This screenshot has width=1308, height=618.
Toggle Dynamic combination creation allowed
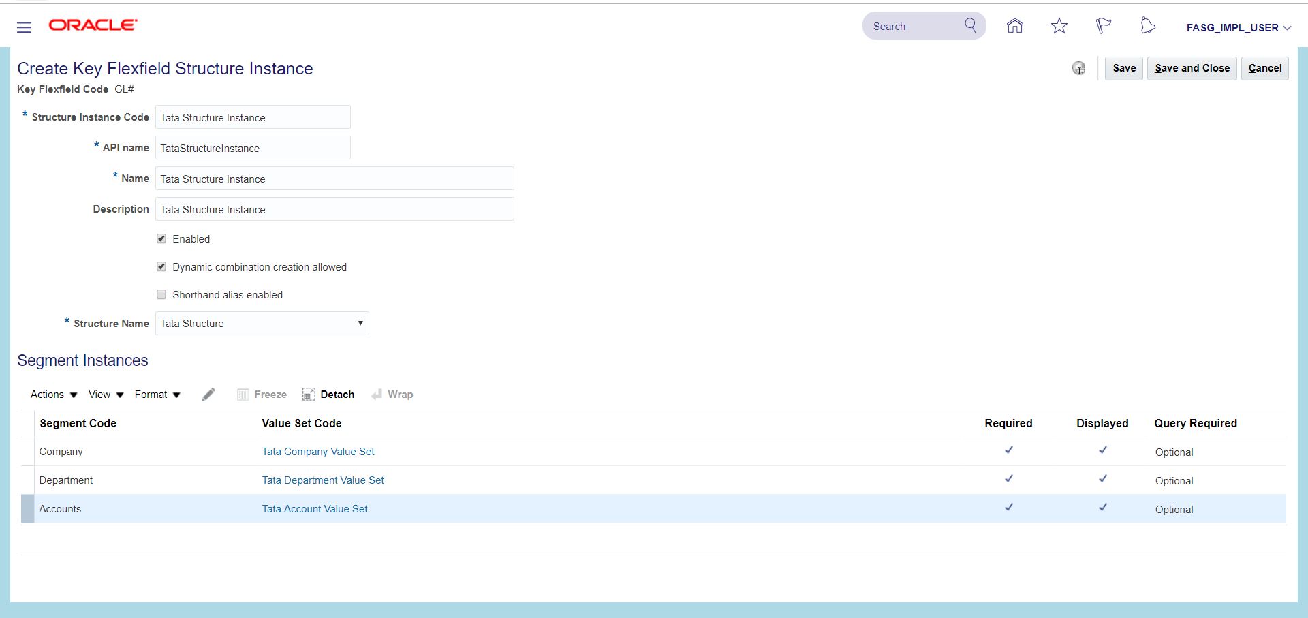pyautogui.click(x=161, y=267)
